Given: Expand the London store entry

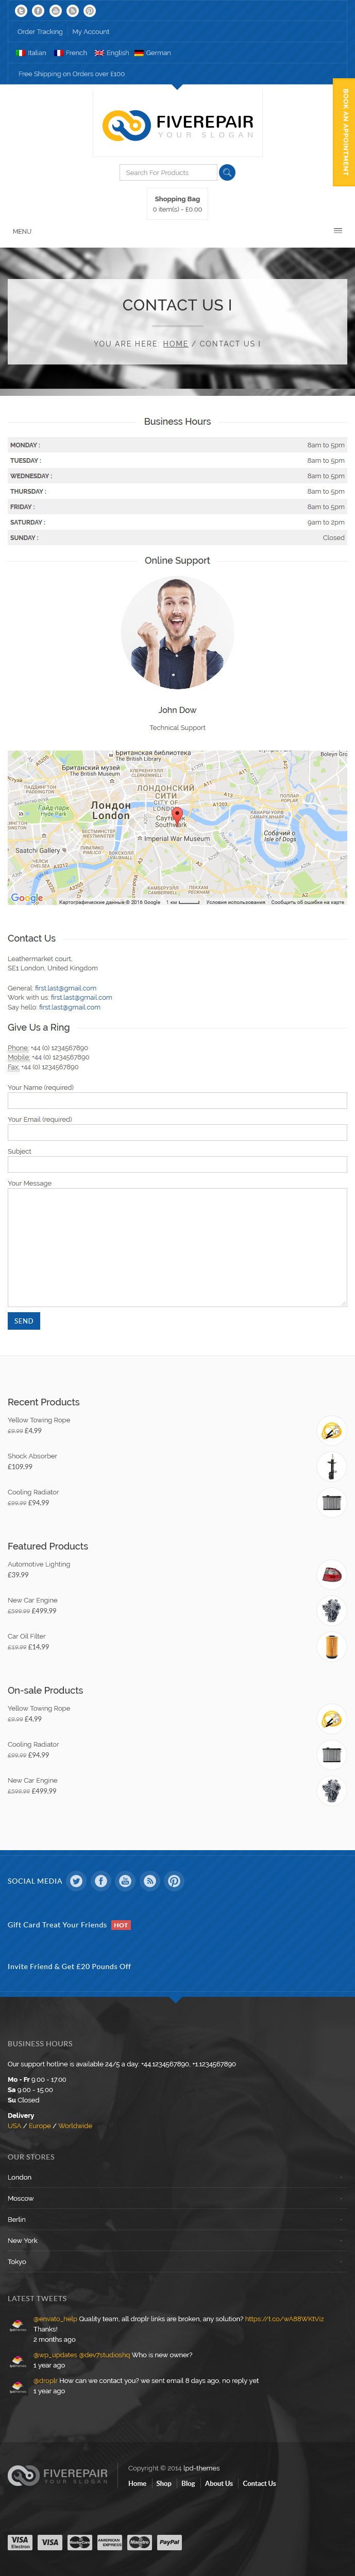Looking at the screenshot, I should (177, 2177).
